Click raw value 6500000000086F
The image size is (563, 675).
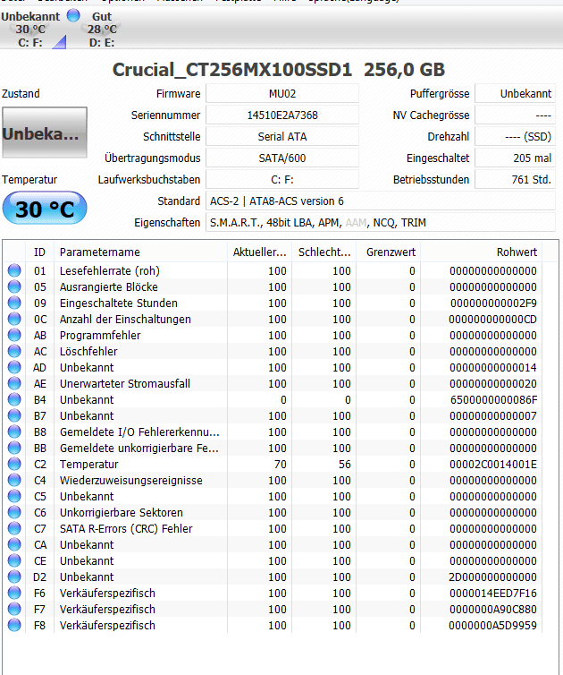click(494, 399)
